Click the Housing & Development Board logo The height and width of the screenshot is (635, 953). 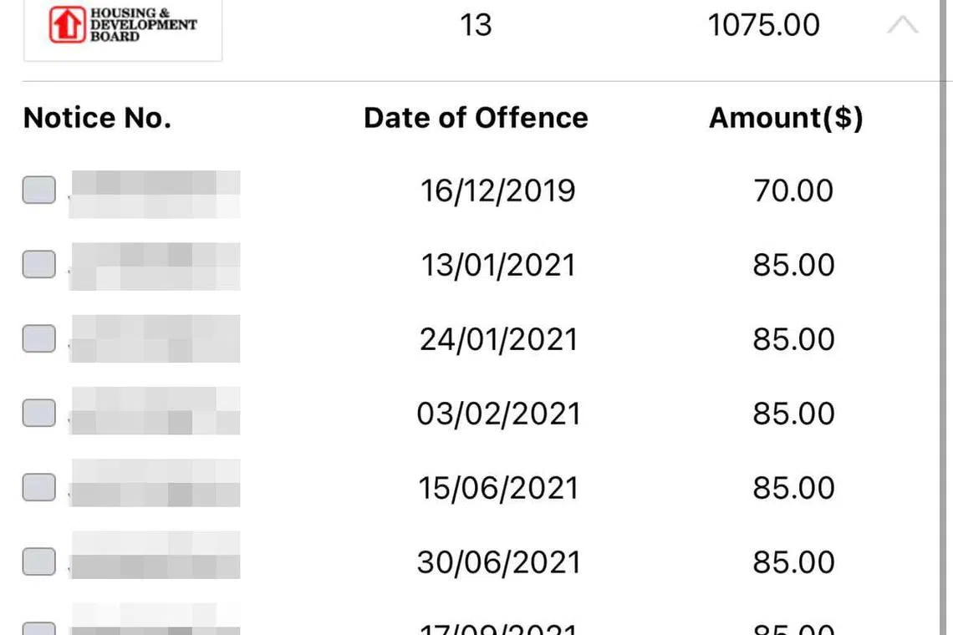123,25
